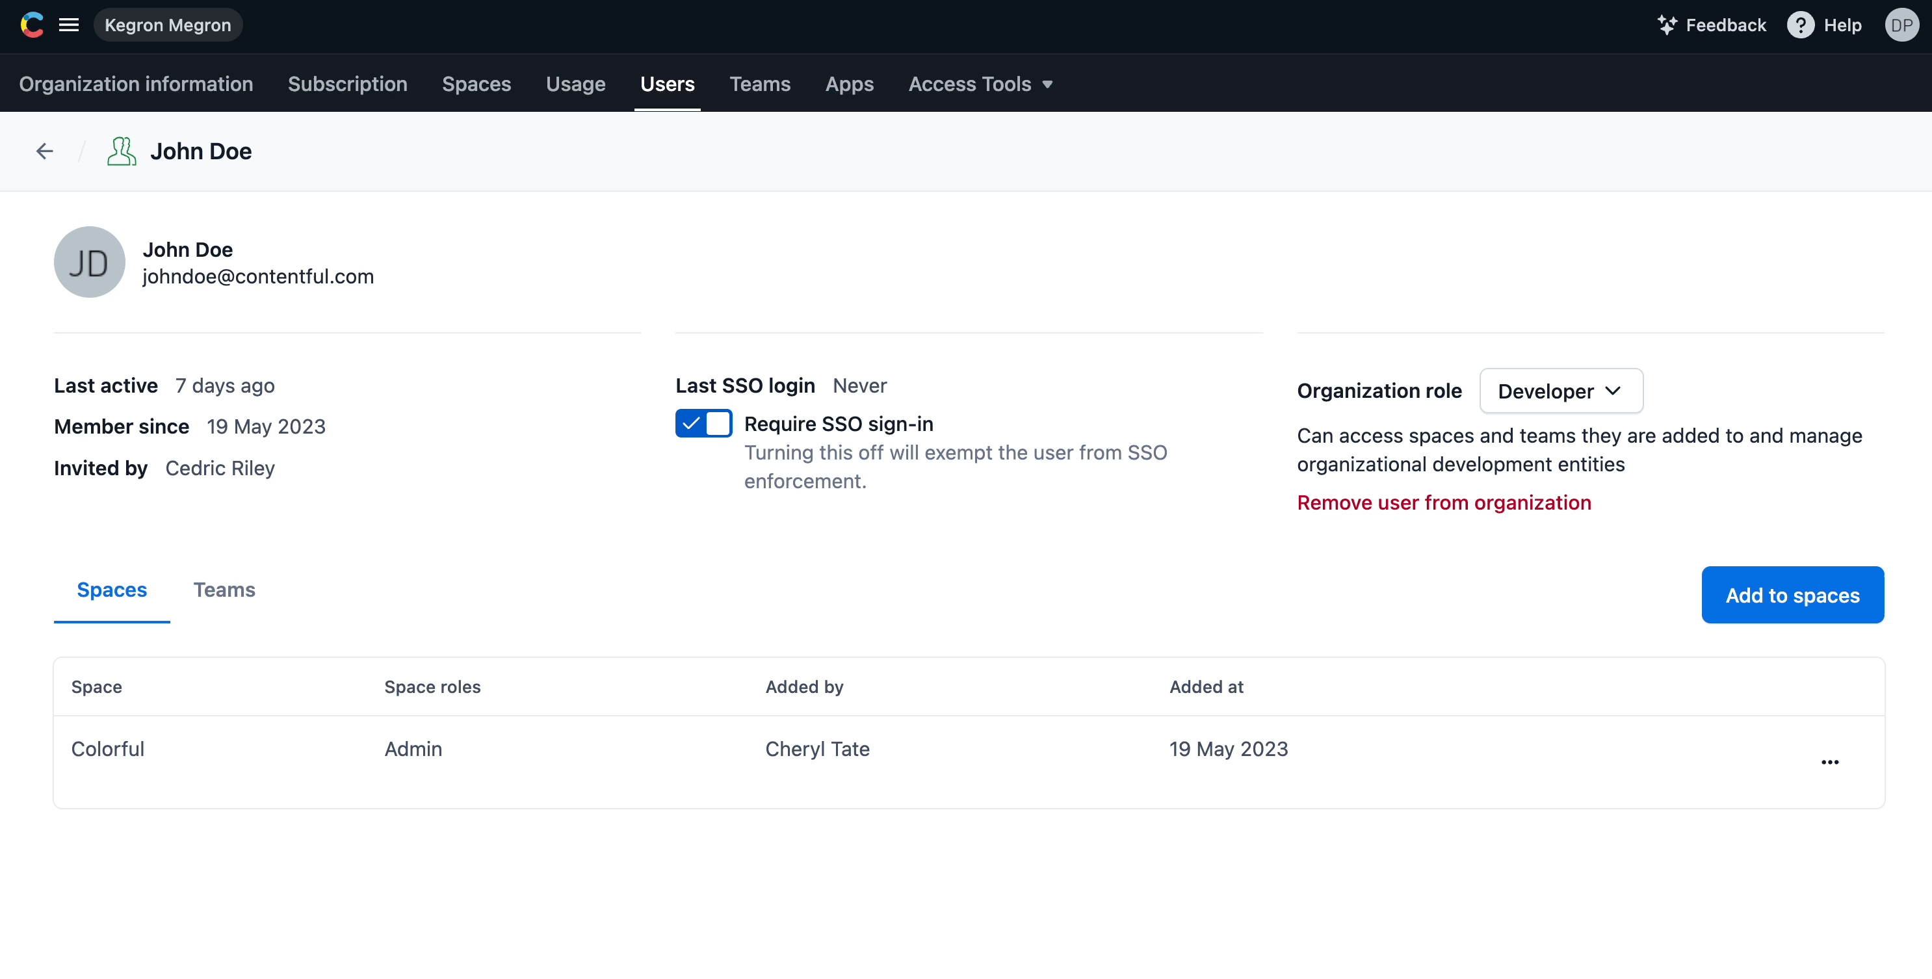Open the Kegron Megron organization switcher

coord(167,25)
